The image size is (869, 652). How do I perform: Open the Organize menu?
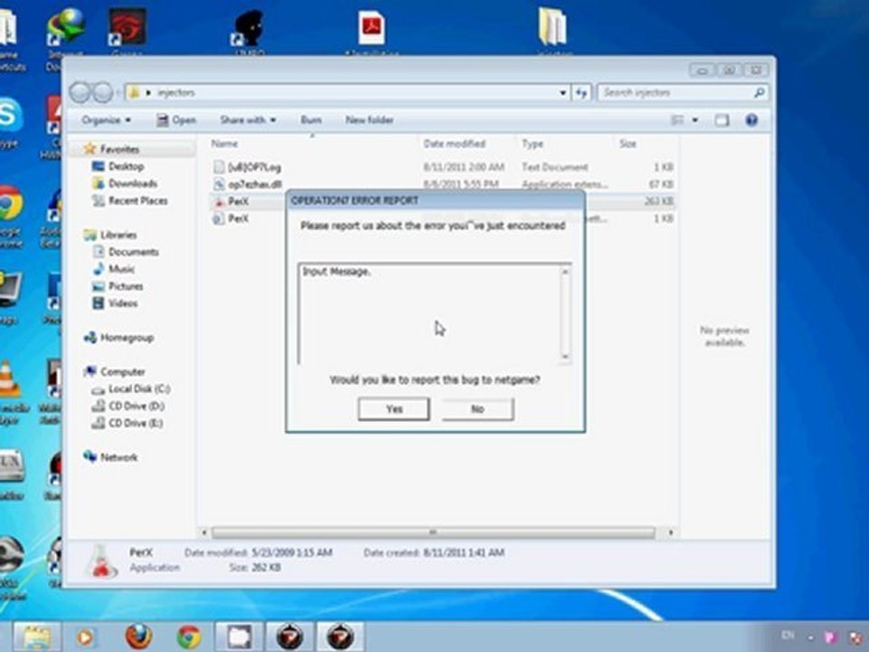click(106, 120)
